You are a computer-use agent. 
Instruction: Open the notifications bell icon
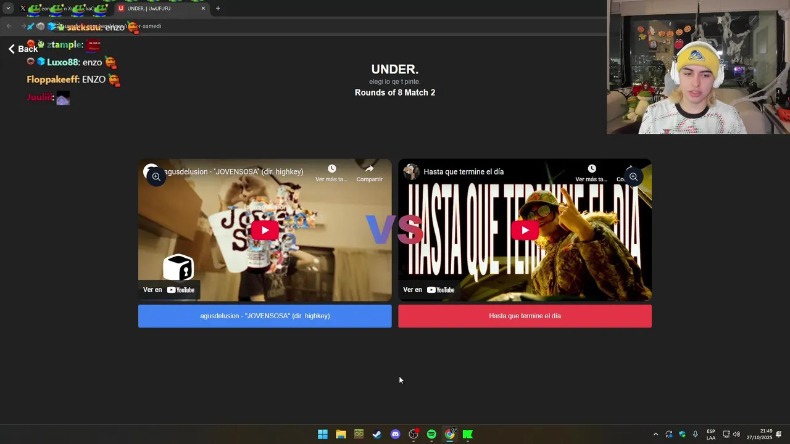click(779, 434)
